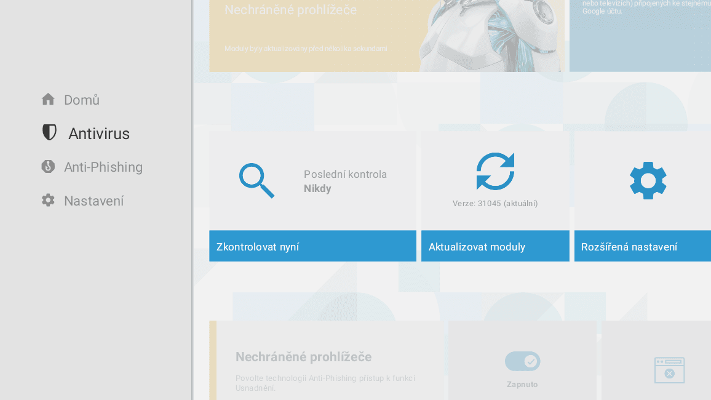Select Nastavení in the sidebar menu

click(93, 200)
